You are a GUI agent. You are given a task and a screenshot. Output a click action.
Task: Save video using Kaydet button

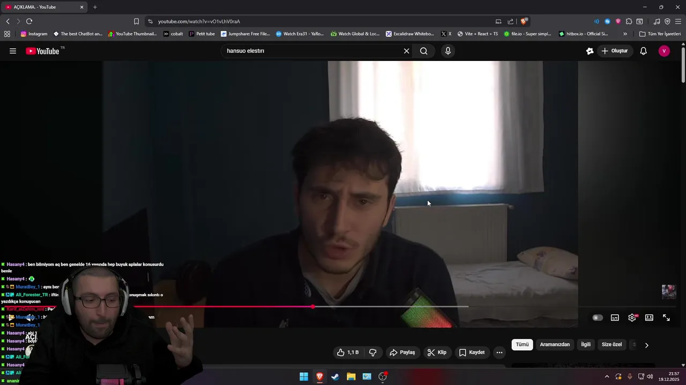[x=472, y=352]
